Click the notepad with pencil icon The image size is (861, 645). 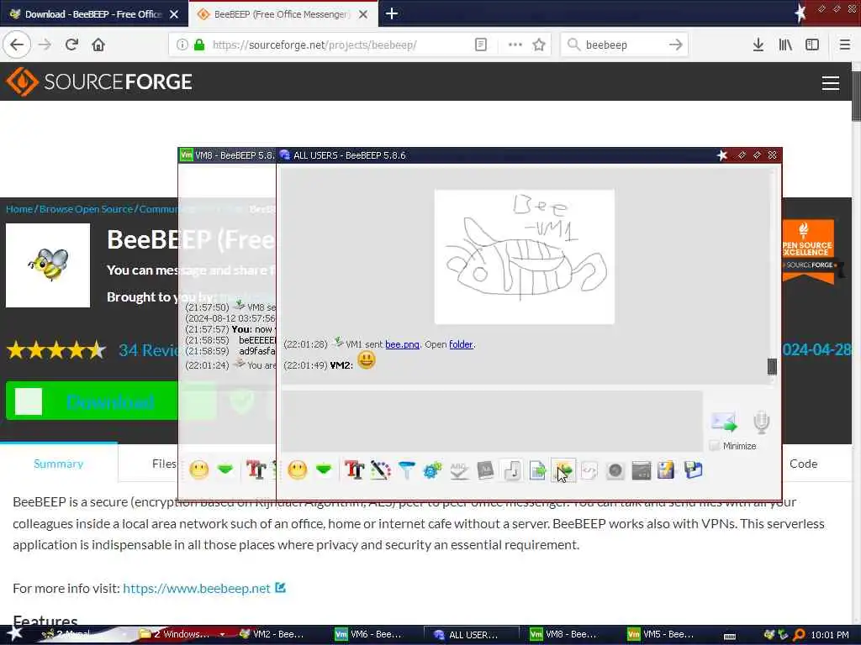tap(666, 470)
